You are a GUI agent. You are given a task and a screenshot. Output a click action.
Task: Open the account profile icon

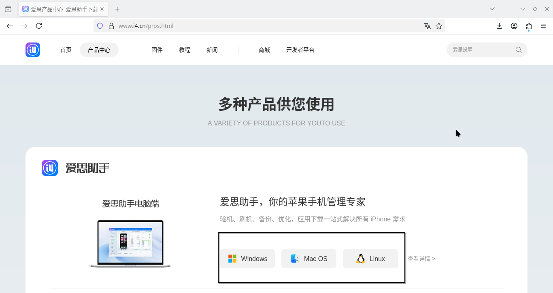(x=514, y=26)
